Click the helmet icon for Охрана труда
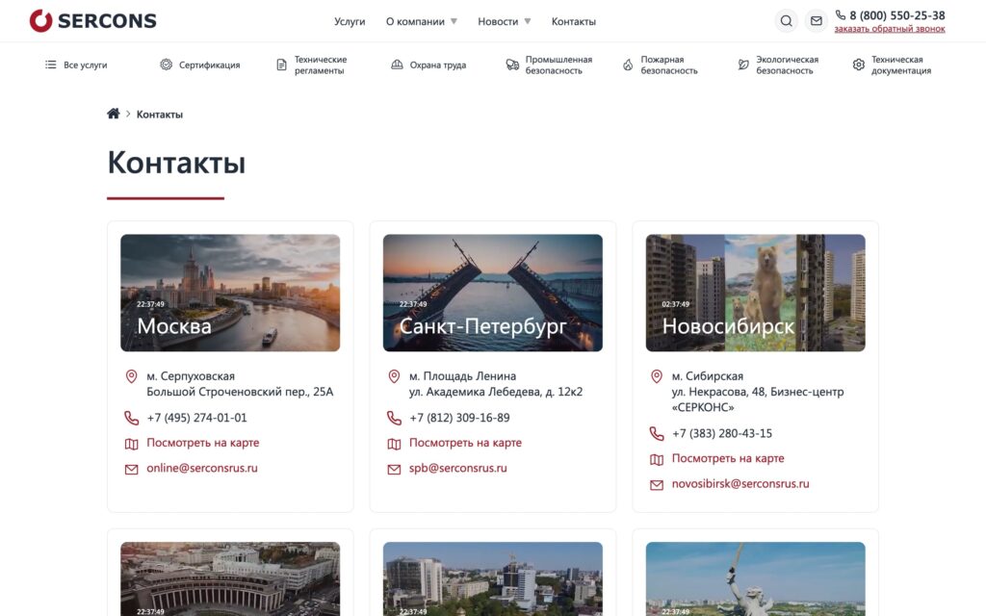 tap(397, 64)
